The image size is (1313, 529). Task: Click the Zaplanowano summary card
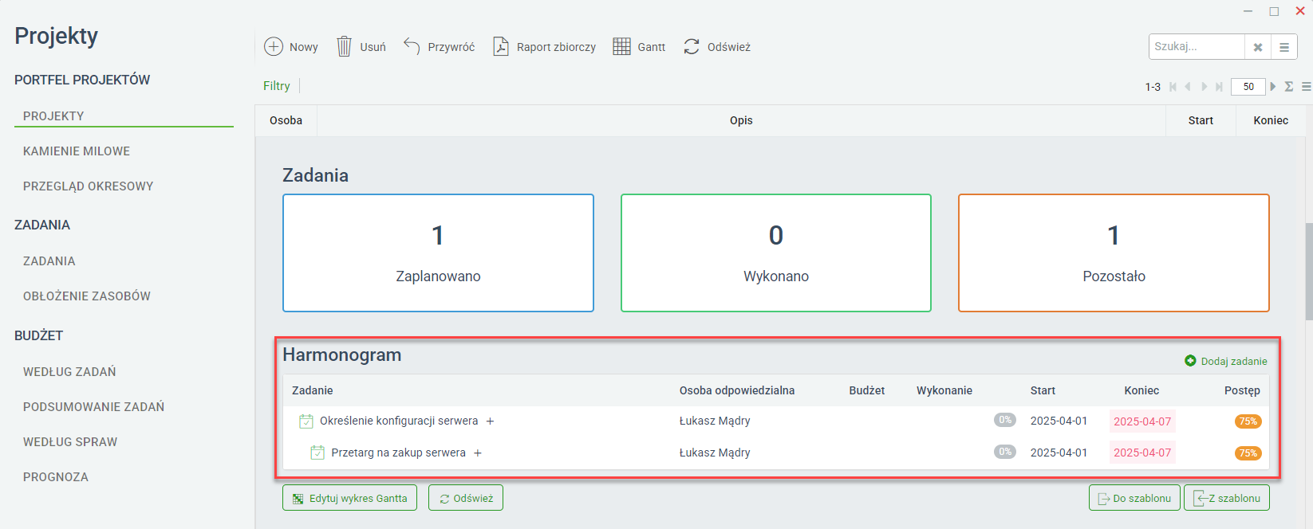pos(438,253)
